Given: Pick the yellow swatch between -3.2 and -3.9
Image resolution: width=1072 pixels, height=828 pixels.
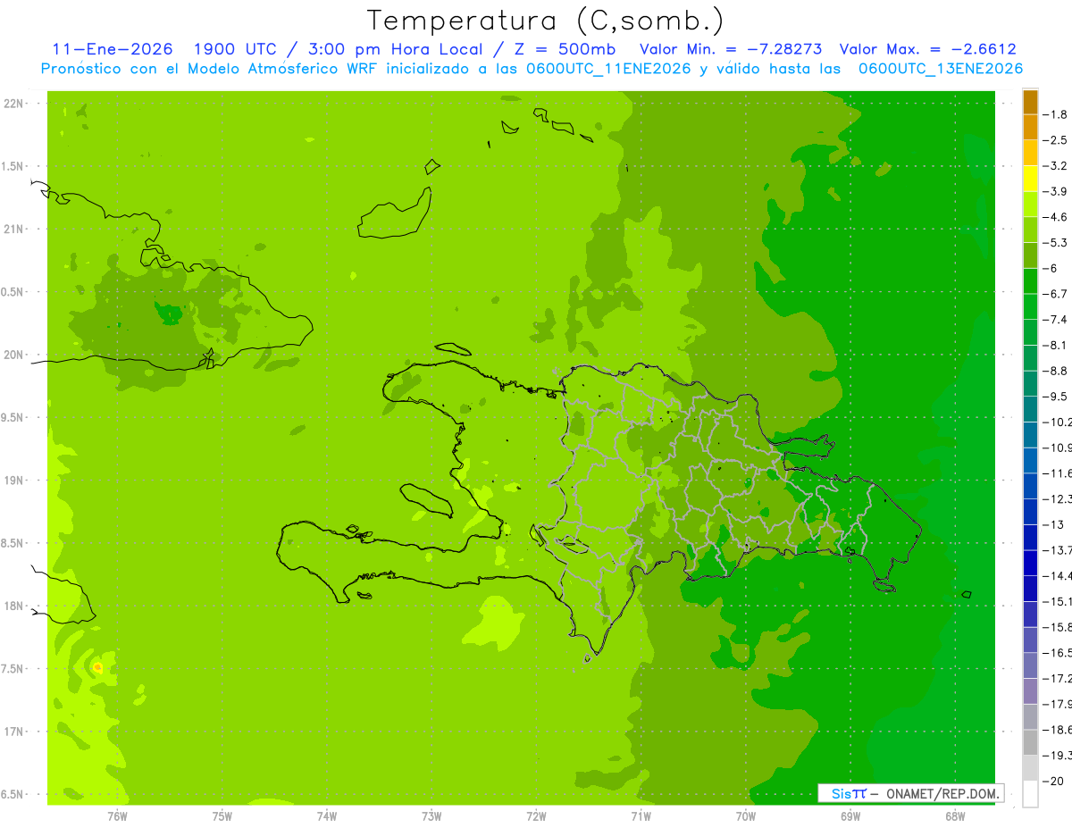Looking at the screenshot, I should pos(1030,179).
